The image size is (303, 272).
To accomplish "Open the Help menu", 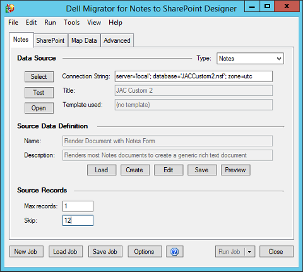I will point(116,22).
